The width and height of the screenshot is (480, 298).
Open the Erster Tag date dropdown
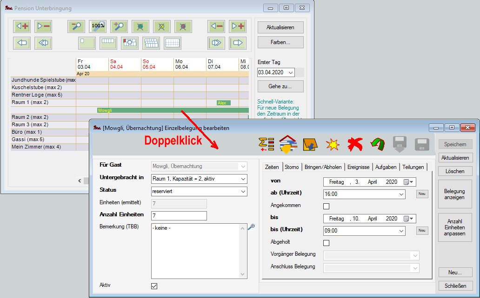tap(291, 72)
